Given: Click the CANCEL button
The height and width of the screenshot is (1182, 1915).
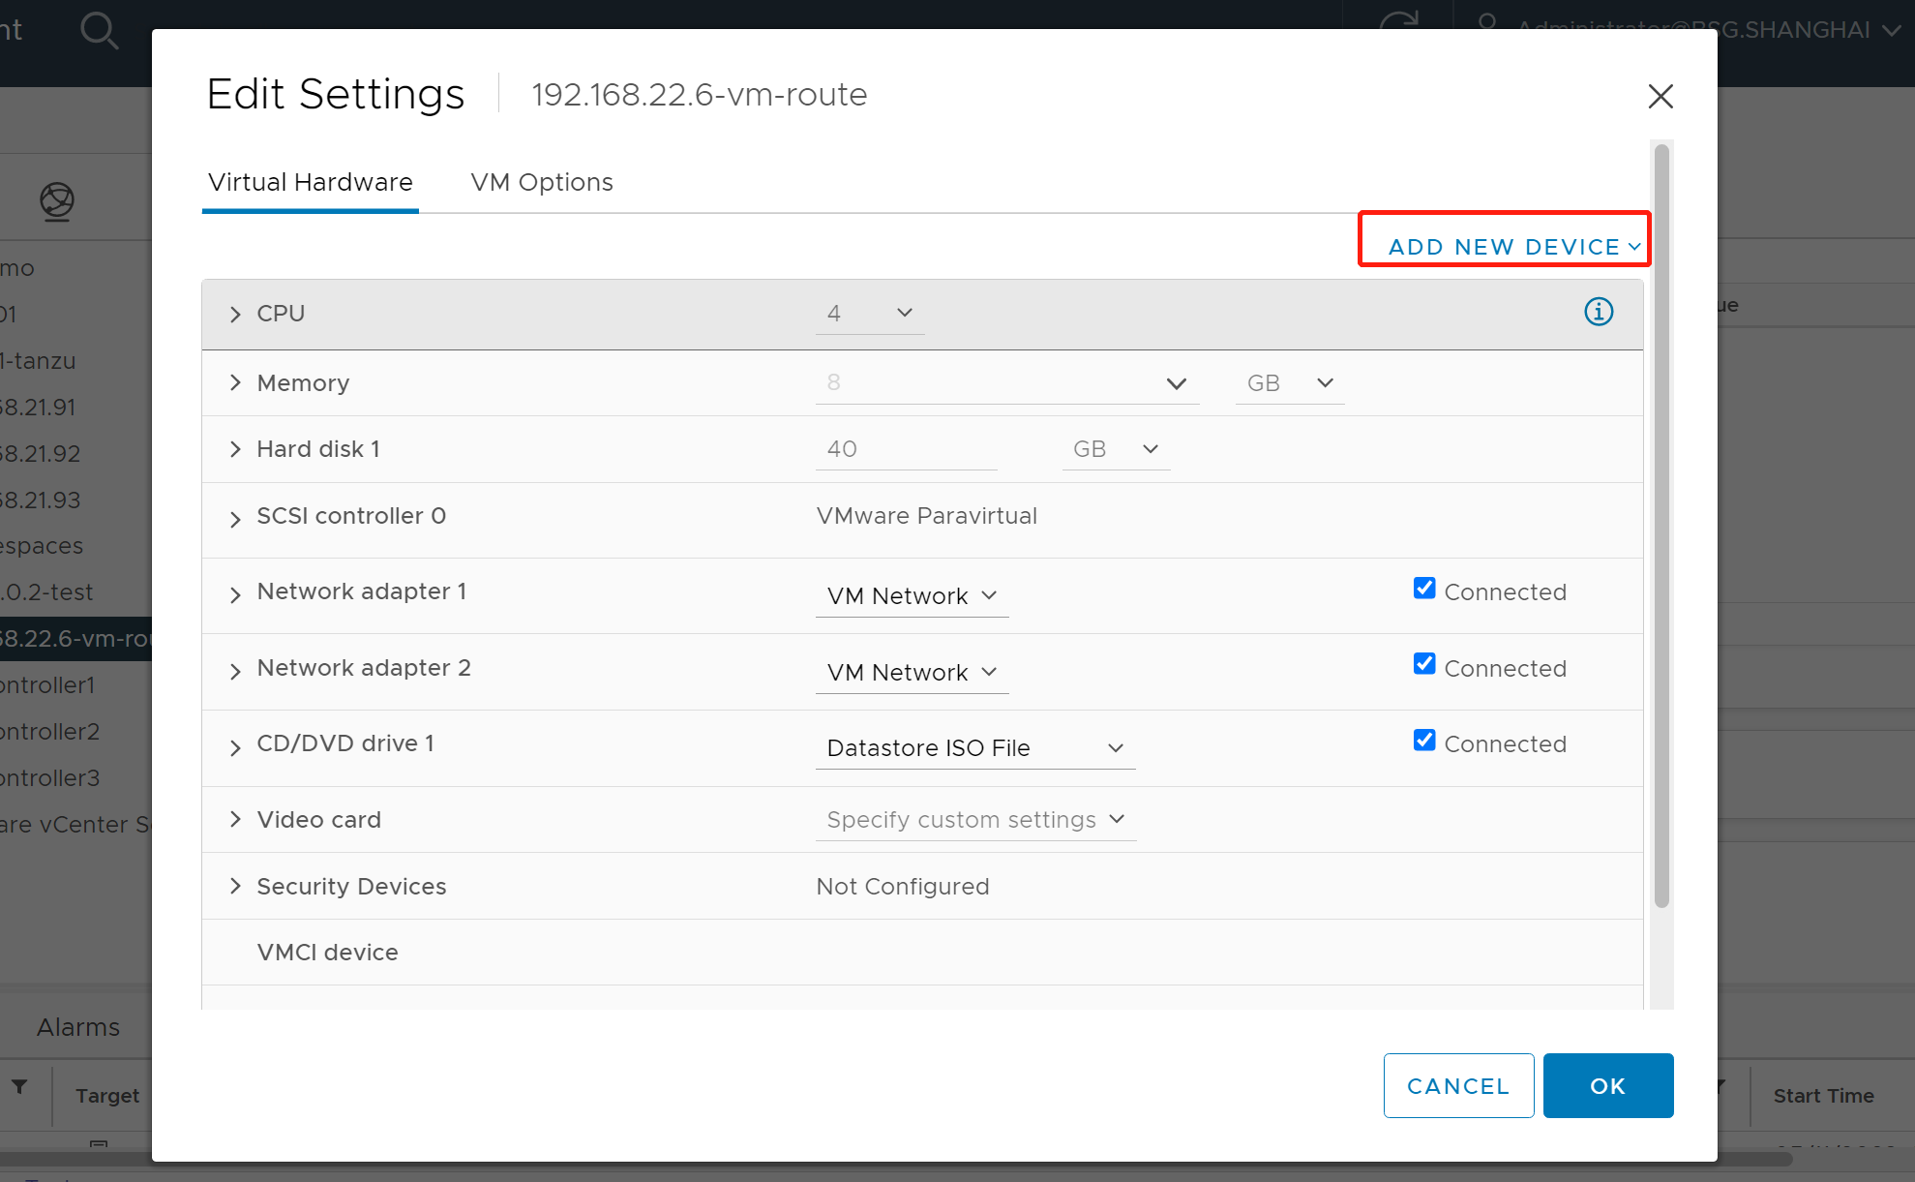Looking at the screenshot, I should click(1458, 1086).
